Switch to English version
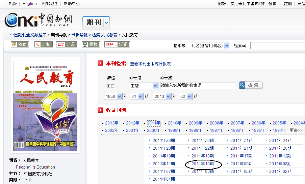This screenshot has width=305, height=184. (x=30, y=3)
